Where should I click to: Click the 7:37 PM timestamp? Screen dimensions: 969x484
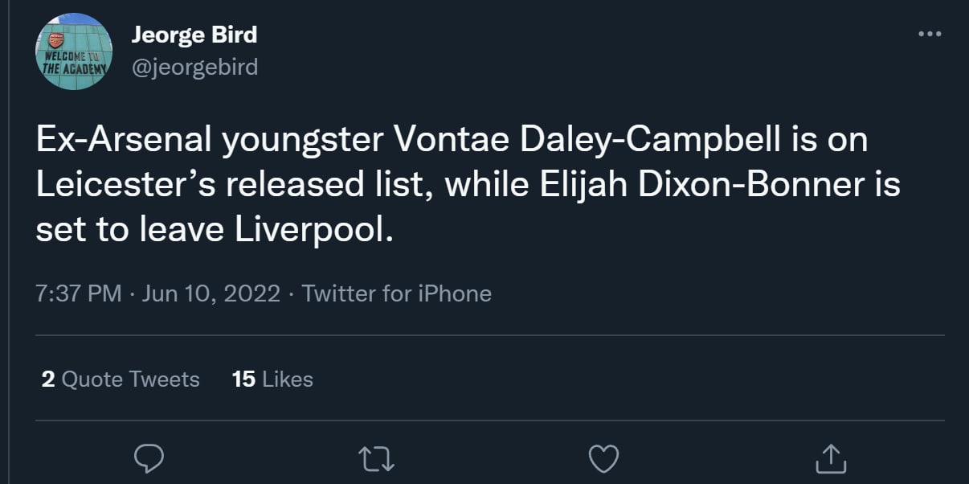(x=79, y=293)
